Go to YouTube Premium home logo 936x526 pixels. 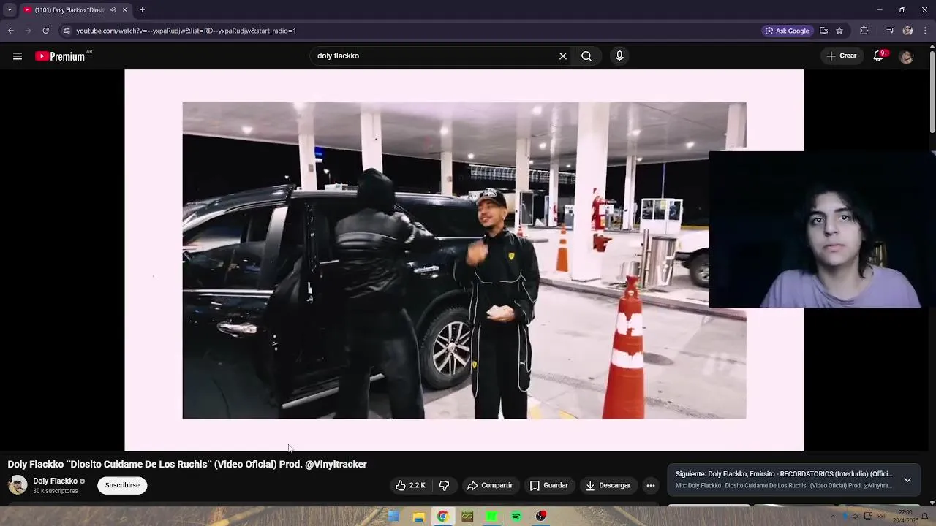pyautogui.click(x=61, y=56)
